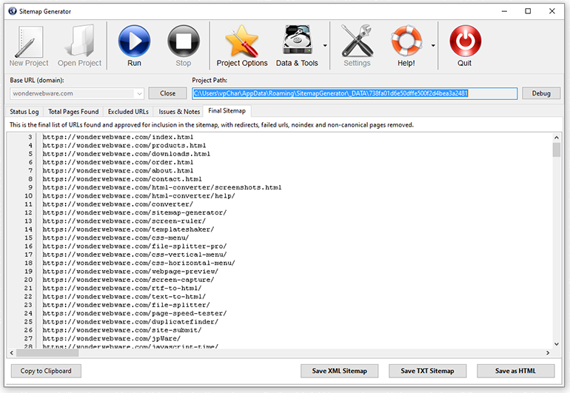Switch to the Status Log tab
Viewport: 570px width, 393px height.
(x=24, y=112)
